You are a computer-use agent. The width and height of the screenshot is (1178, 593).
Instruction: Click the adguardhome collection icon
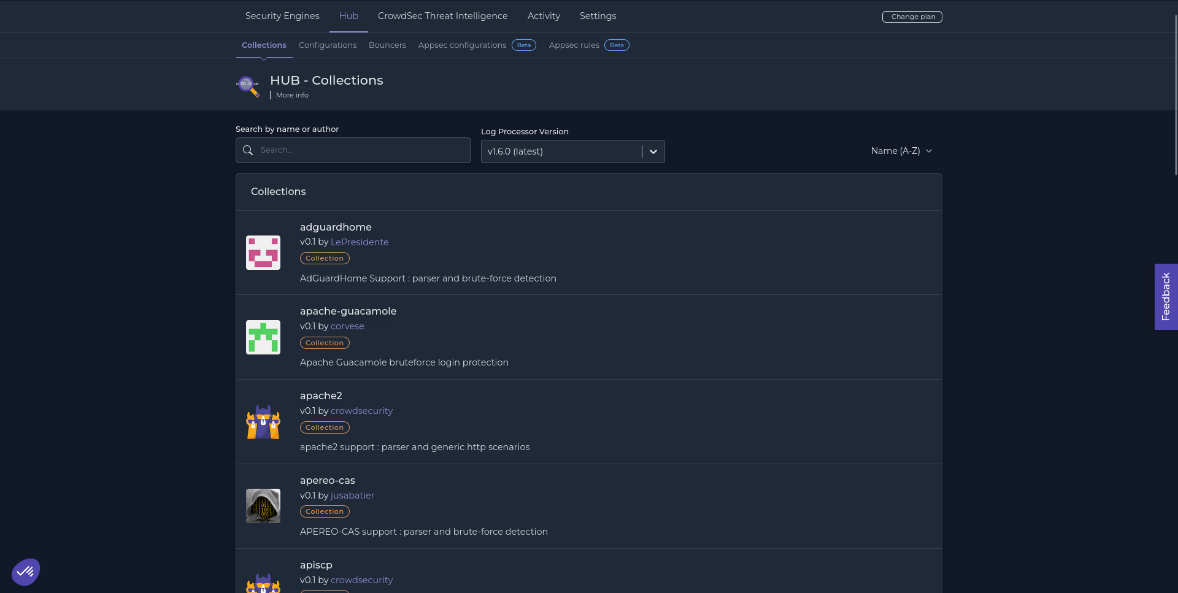(x=263, y=252)
